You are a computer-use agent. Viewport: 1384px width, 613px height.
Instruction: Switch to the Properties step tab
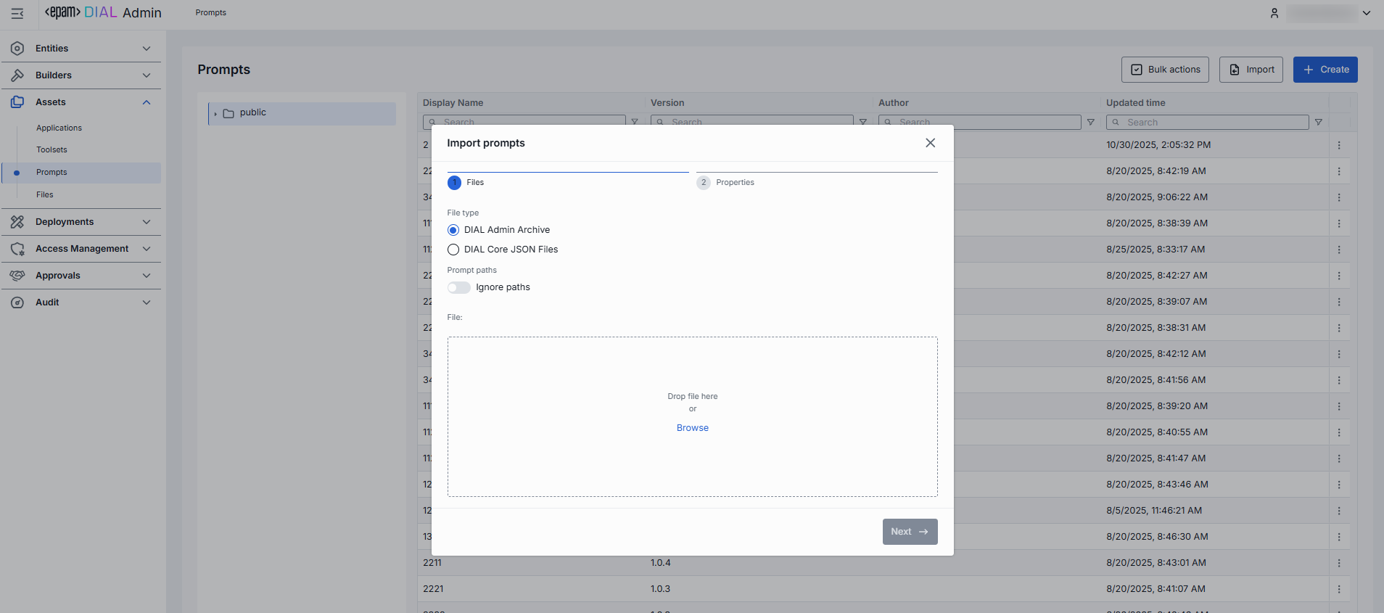coord(734,183)
